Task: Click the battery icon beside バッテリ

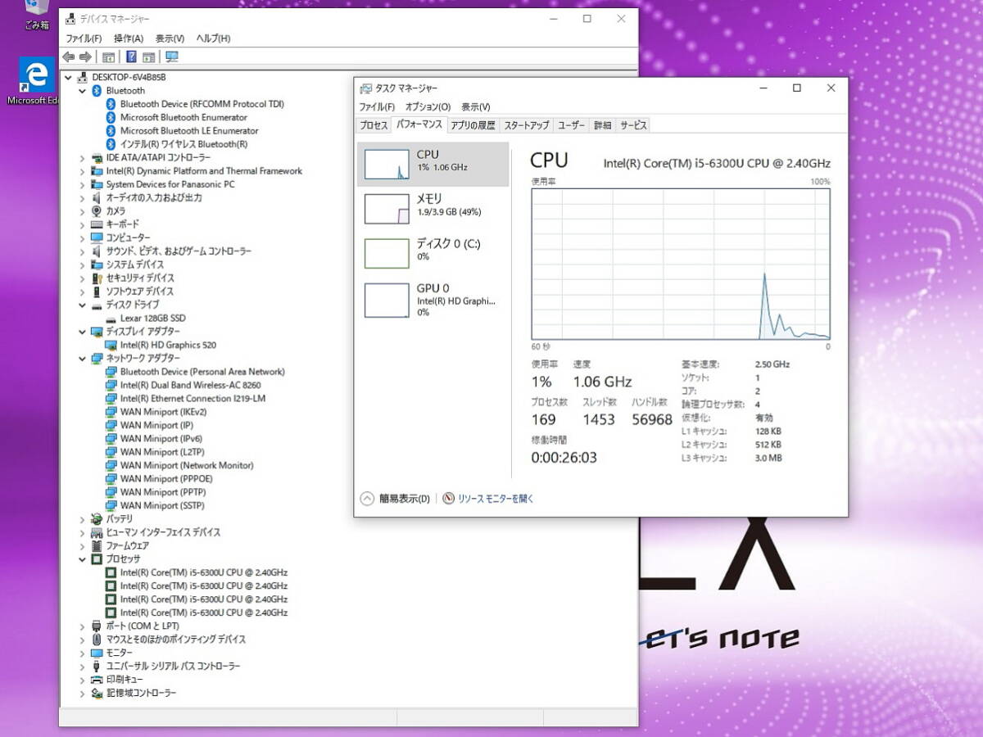Action: [97, 518]
